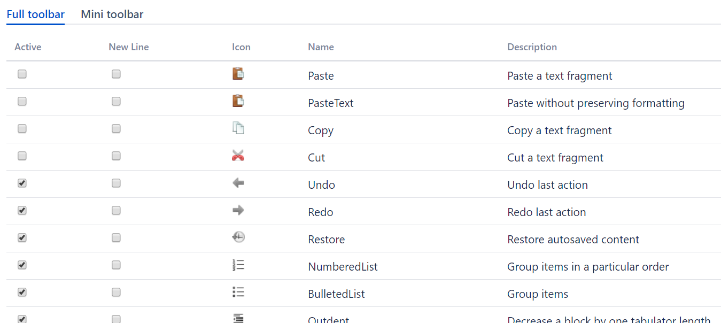Click the PasteText name label

(331, 103)
